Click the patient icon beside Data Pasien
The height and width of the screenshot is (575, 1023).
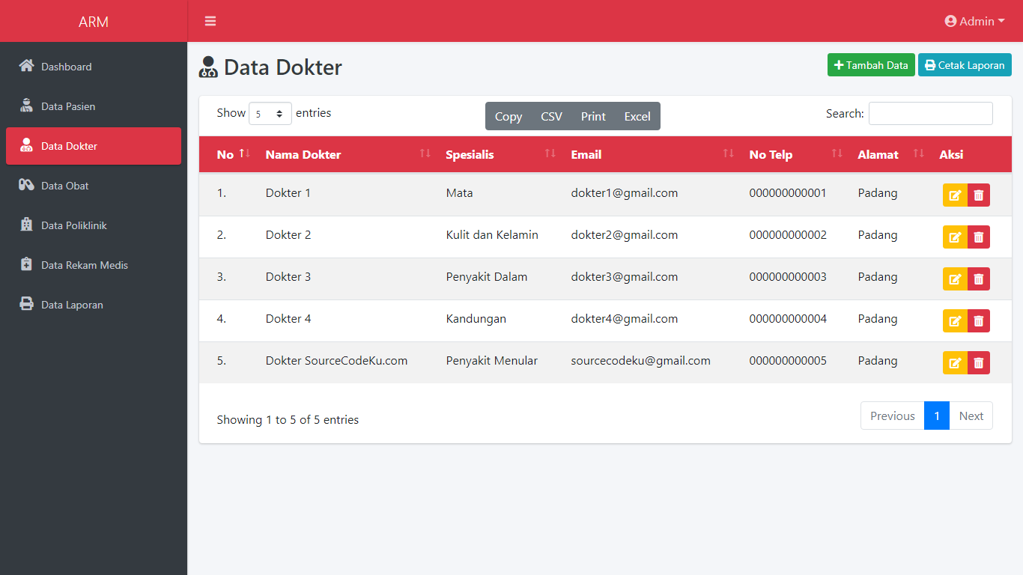pos(26,106)
